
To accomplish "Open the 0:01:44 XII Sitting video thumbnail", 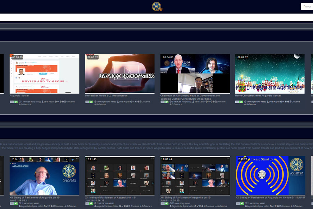I will (x=195, y=176).
